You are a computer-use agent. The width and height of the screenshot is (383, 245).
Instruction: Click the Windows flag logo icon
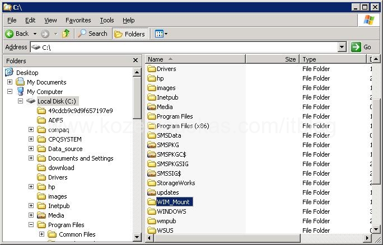click(x=369, y=20)
